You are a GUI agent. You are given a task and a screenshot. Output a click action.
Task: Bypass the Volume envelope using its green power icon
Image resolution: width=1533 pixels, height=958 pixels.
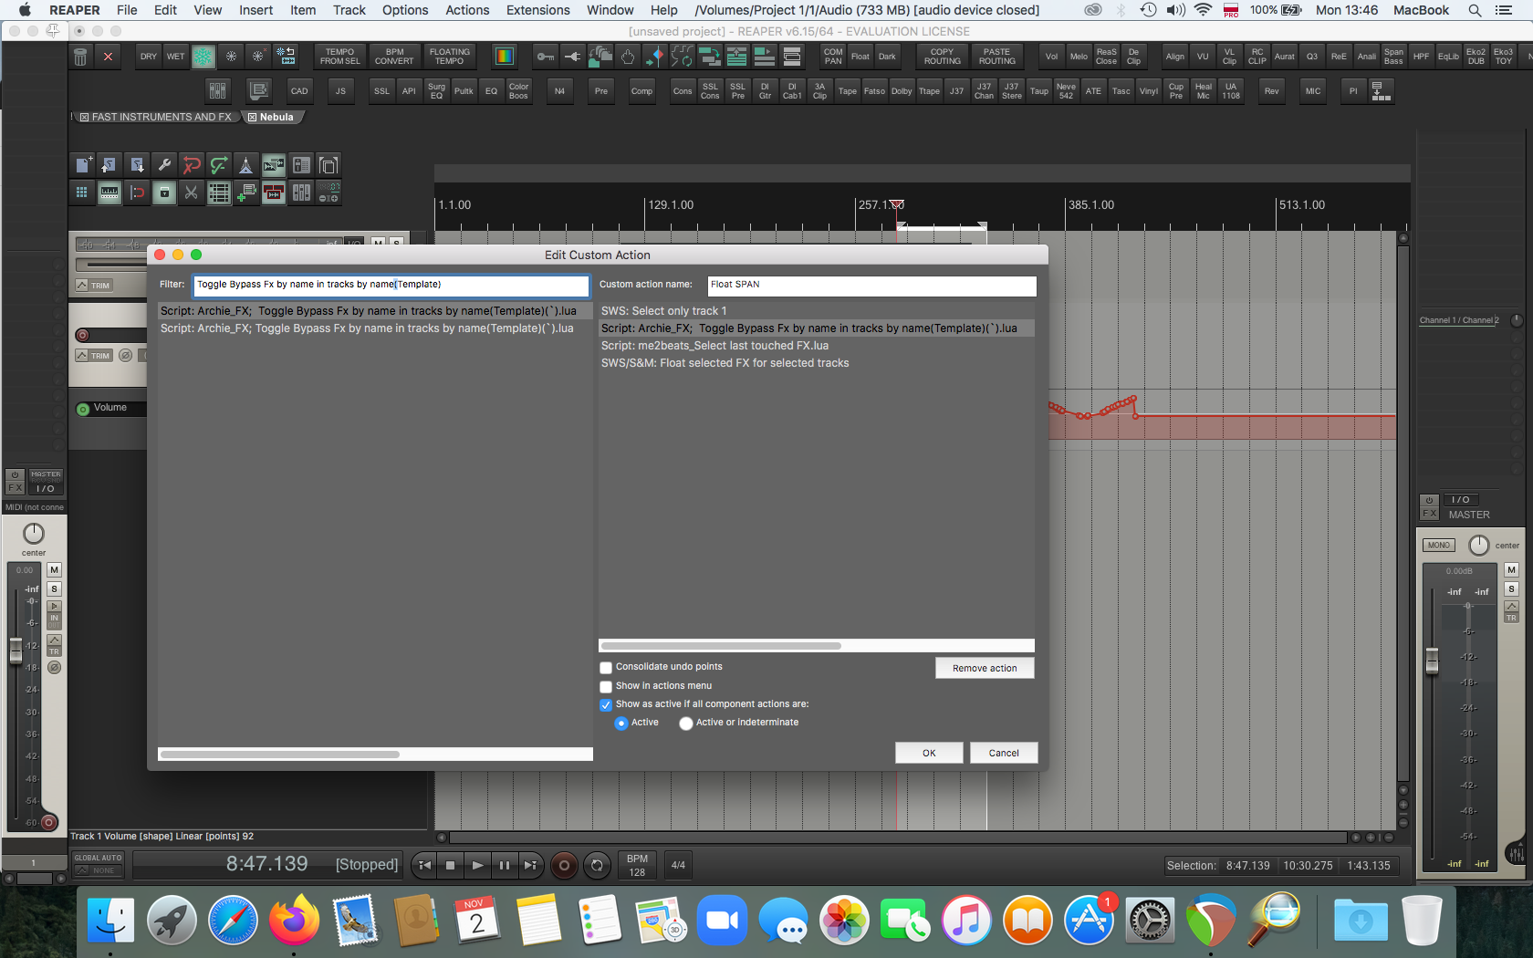[x=83, y=409]
